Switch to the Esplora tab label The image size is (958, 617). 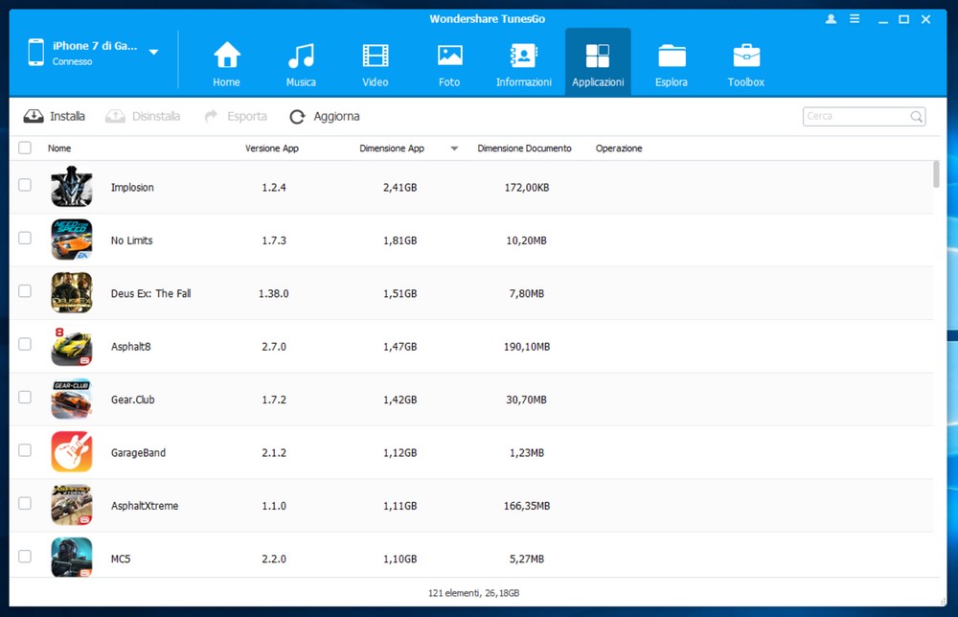point(672,81)
